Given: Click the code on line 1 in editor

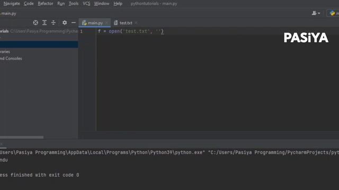Looking at the screenshot, I should tap(131, 32).
